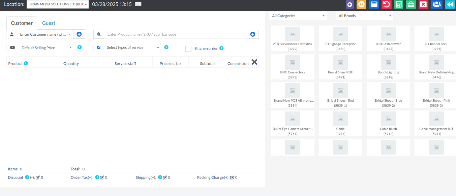Edit Order Tax using pencil icon
The width and height of the screenshot is (456, 196).
102,177
